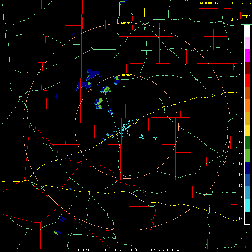Click the white swatch in echo tops legend
Viewport: 252px width, 252px height.
click(247, 31)
